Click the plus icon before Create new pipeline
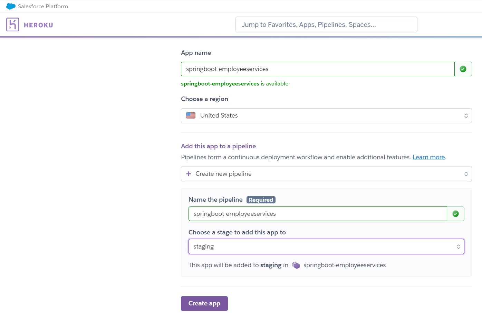Viewport: 482px width, 313px height. tap(189, 174)
